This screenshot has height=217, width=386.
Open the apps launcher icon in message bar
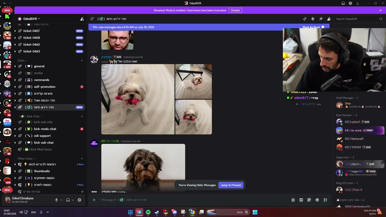(325, 200)
